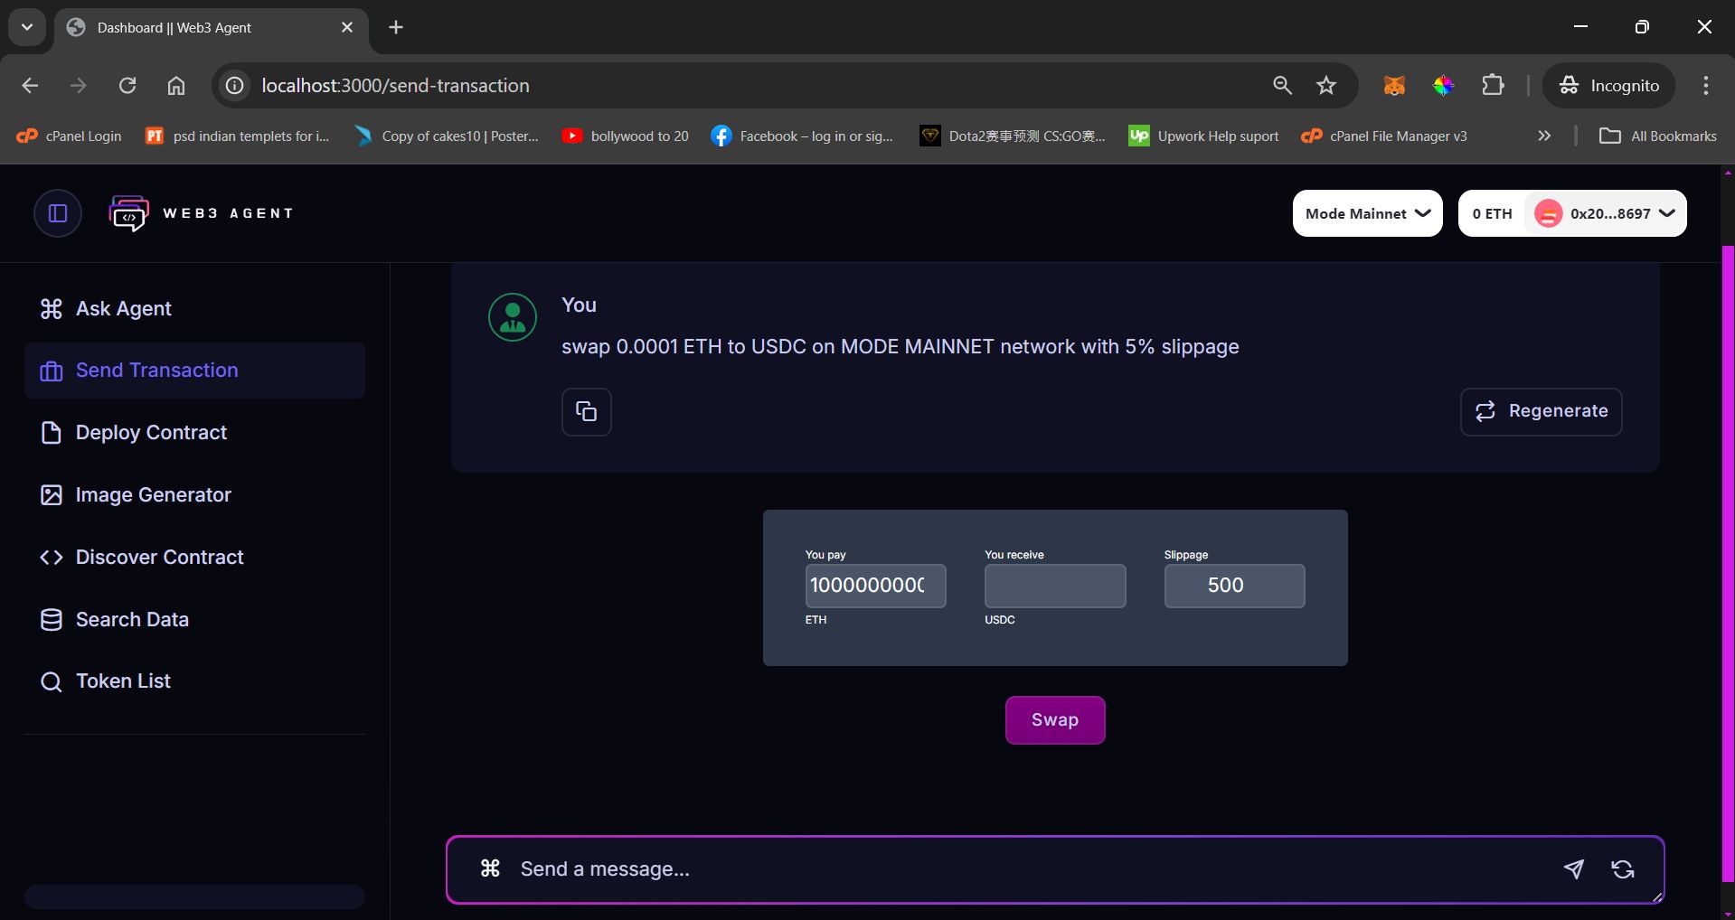1735x920 pixels.
Task: Click the 0 ETH balance label
Action: tap(1492, 214)
